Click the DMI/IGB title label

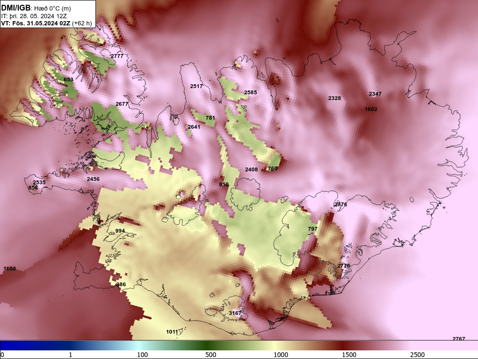point(16,8)
